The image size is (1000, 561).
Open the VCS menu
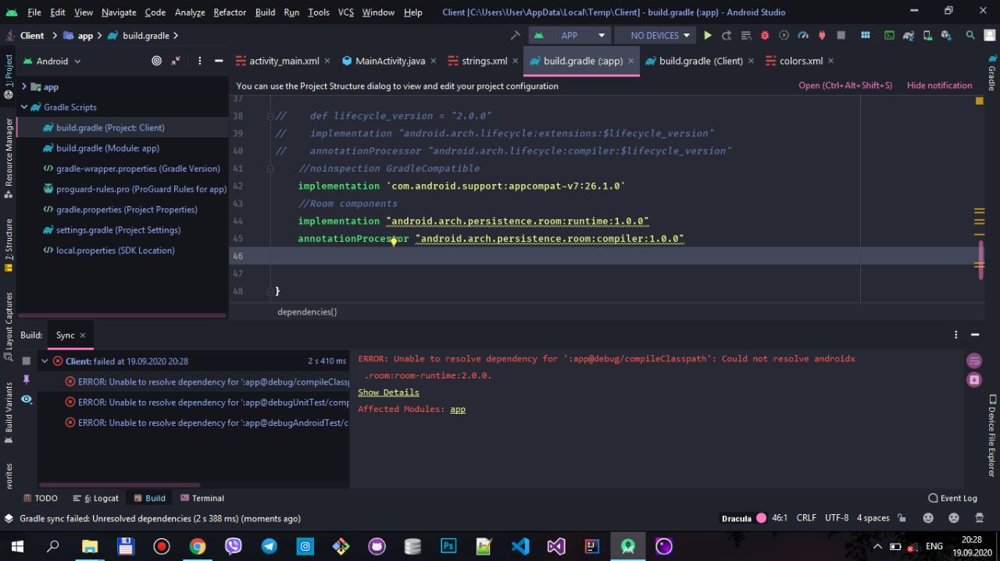click(x=346, y=12)
